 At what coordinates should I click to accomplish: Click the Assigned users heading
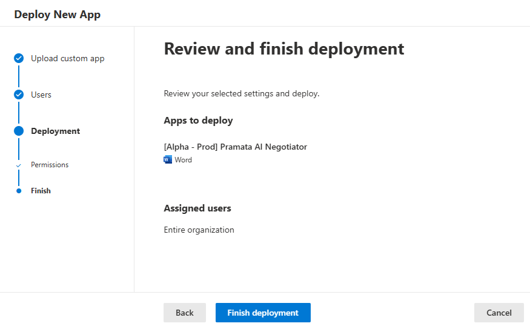pyautogui.click(x=197, y=208)
